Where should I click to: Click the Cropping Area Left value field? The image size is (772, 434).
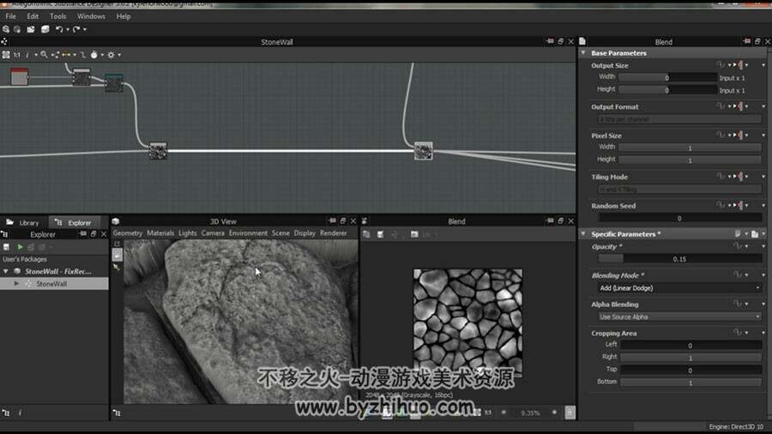(691, 346)
